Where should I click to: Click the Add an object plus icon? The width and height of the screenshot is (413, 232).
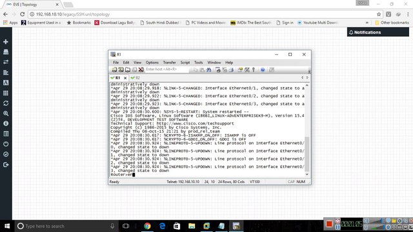[x=6, y=41]
